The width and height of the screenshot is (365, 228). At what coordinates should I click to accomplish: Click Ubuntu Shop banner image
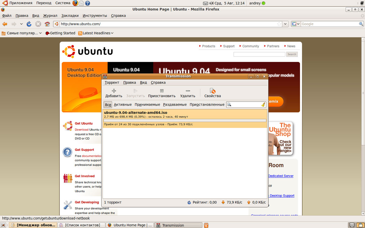(280, 138)
